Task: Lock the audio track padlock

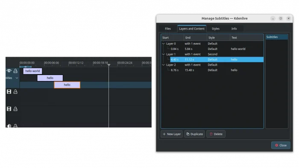Action: 15,126
